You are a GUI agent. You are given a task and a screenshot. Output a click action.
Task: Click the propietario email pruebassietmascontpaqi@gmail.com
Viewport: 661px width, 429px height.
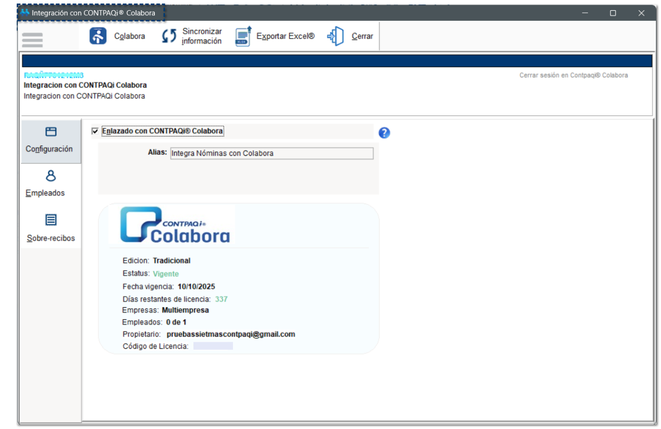coord(231,334)
